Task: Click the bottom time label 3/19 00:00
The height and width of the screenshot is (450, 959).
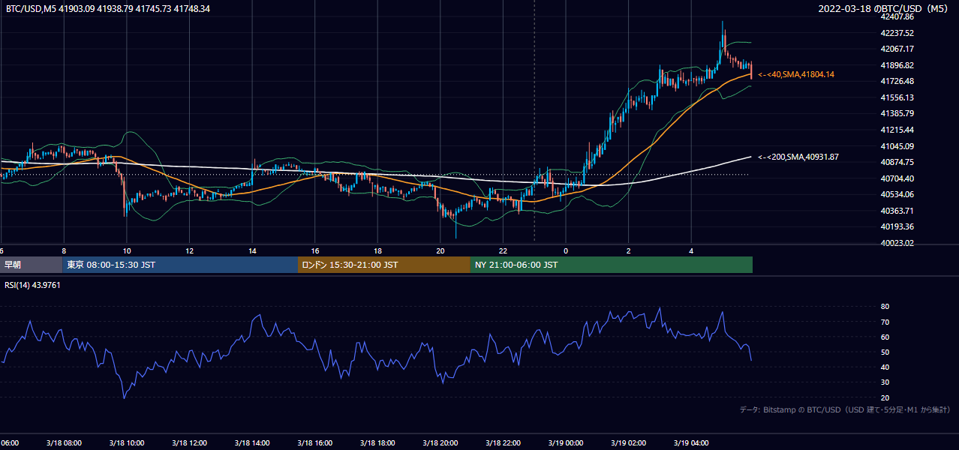Action: pos(566,442)
